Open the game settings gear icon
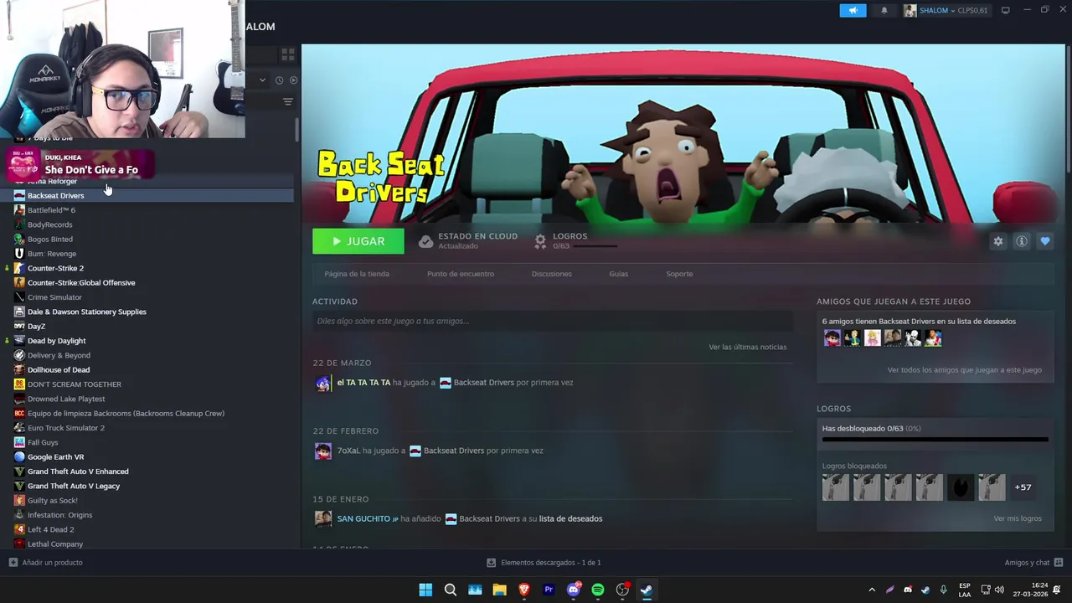The image size is (1072, 603). click(x=998, y=241)
